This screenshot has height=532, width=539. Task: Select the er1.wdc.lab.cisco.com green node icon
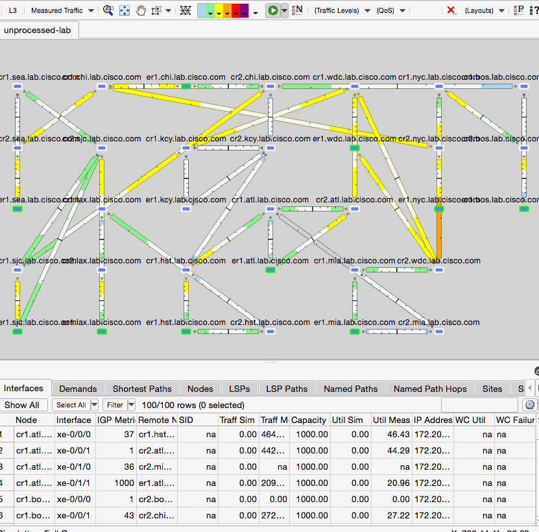(355, 148)
